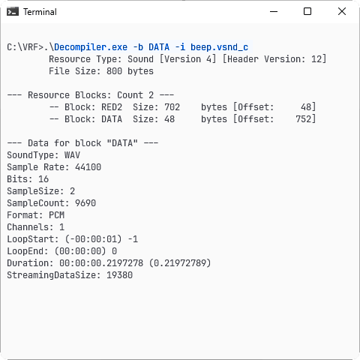360x360 pixels.
Task: Click the Data for block "DATA" header
Action: click(x=82, y=143)
